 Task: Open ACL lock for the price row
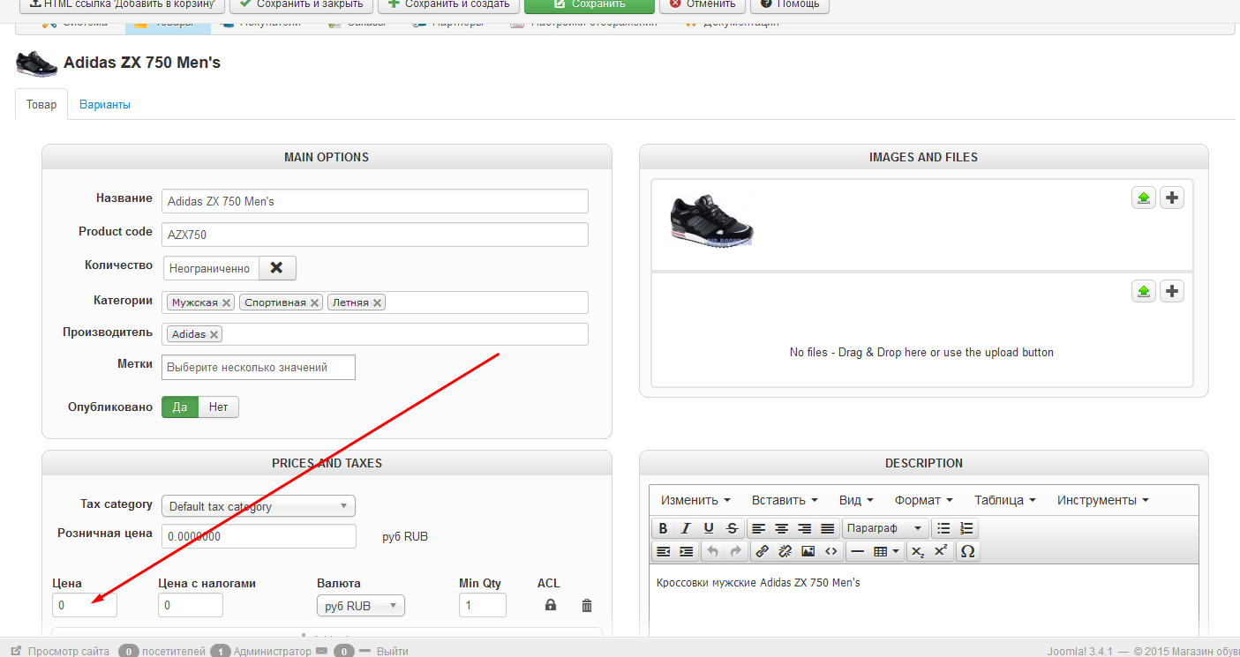pos(551,605)
